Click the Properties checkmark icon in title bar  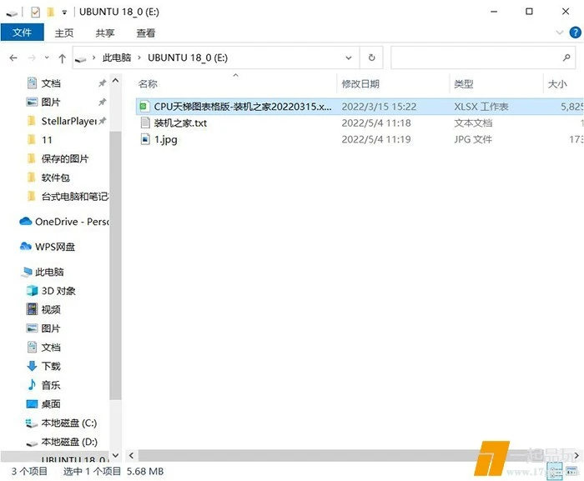pyautogui.click(x=34, y=12)
